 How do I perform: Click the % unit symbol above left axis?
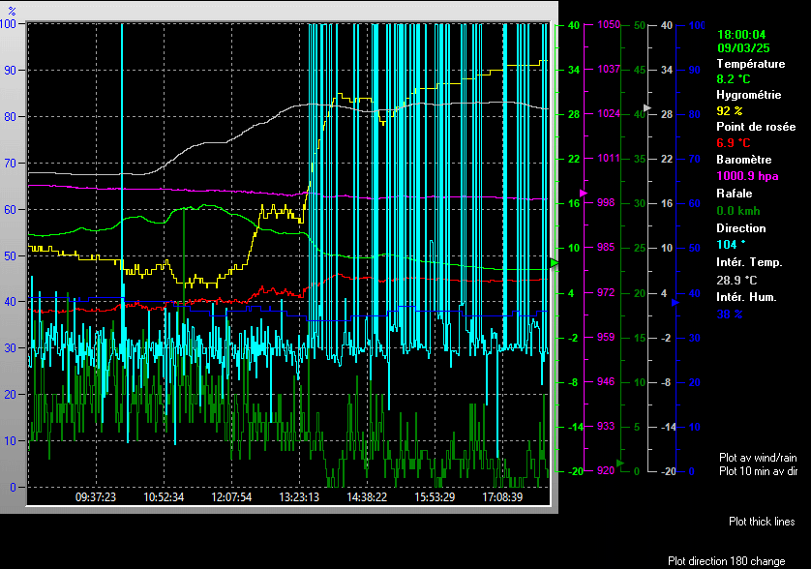click(x=12, y=10)
